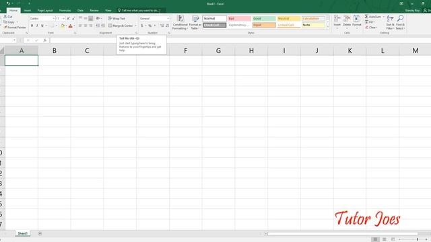Open Format as Table gallery
The height and width of the screenshot is (242, 431).
(x=195, y=22)
